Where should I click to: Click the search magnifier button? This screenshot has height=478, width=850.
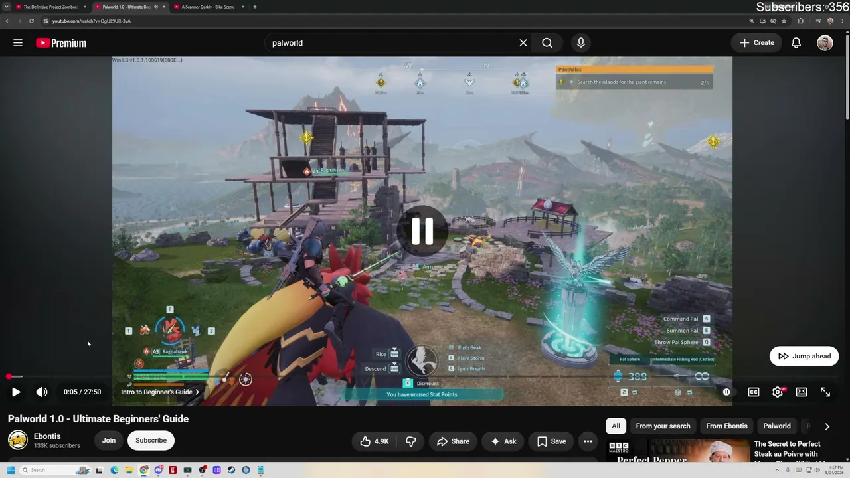pyautogui.click(x=547, y=43)
